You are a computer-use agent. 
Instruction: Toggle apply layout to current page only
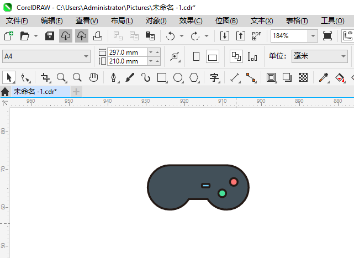pyautogui.click(x=252, y=56)
